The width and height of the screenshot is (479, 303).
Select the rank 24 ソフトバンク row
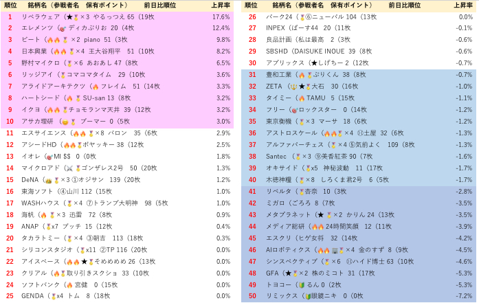click(x=118, y=284)
